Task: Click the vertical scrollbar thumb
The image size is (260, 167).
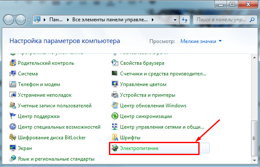Action: (254, 138)
